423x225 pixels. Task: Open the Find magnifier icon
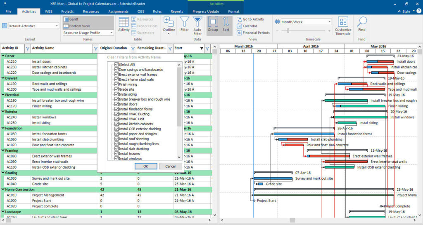[x=362, y=21]
